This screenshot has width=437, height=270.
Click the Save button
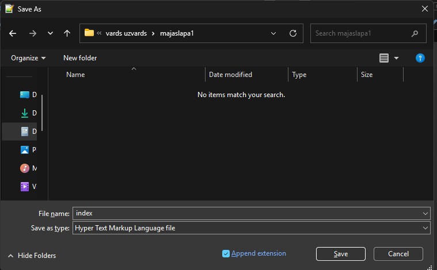340,254
